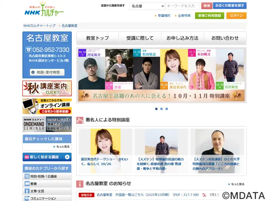Open the 受講規約 link

point(164,16)
